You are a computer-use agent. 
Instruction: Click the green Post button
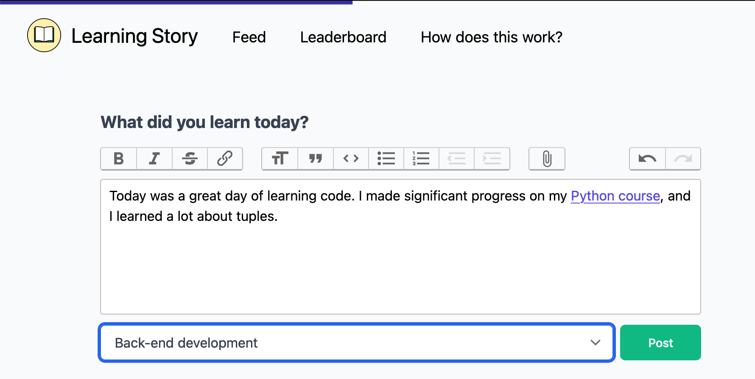(660, 343)
